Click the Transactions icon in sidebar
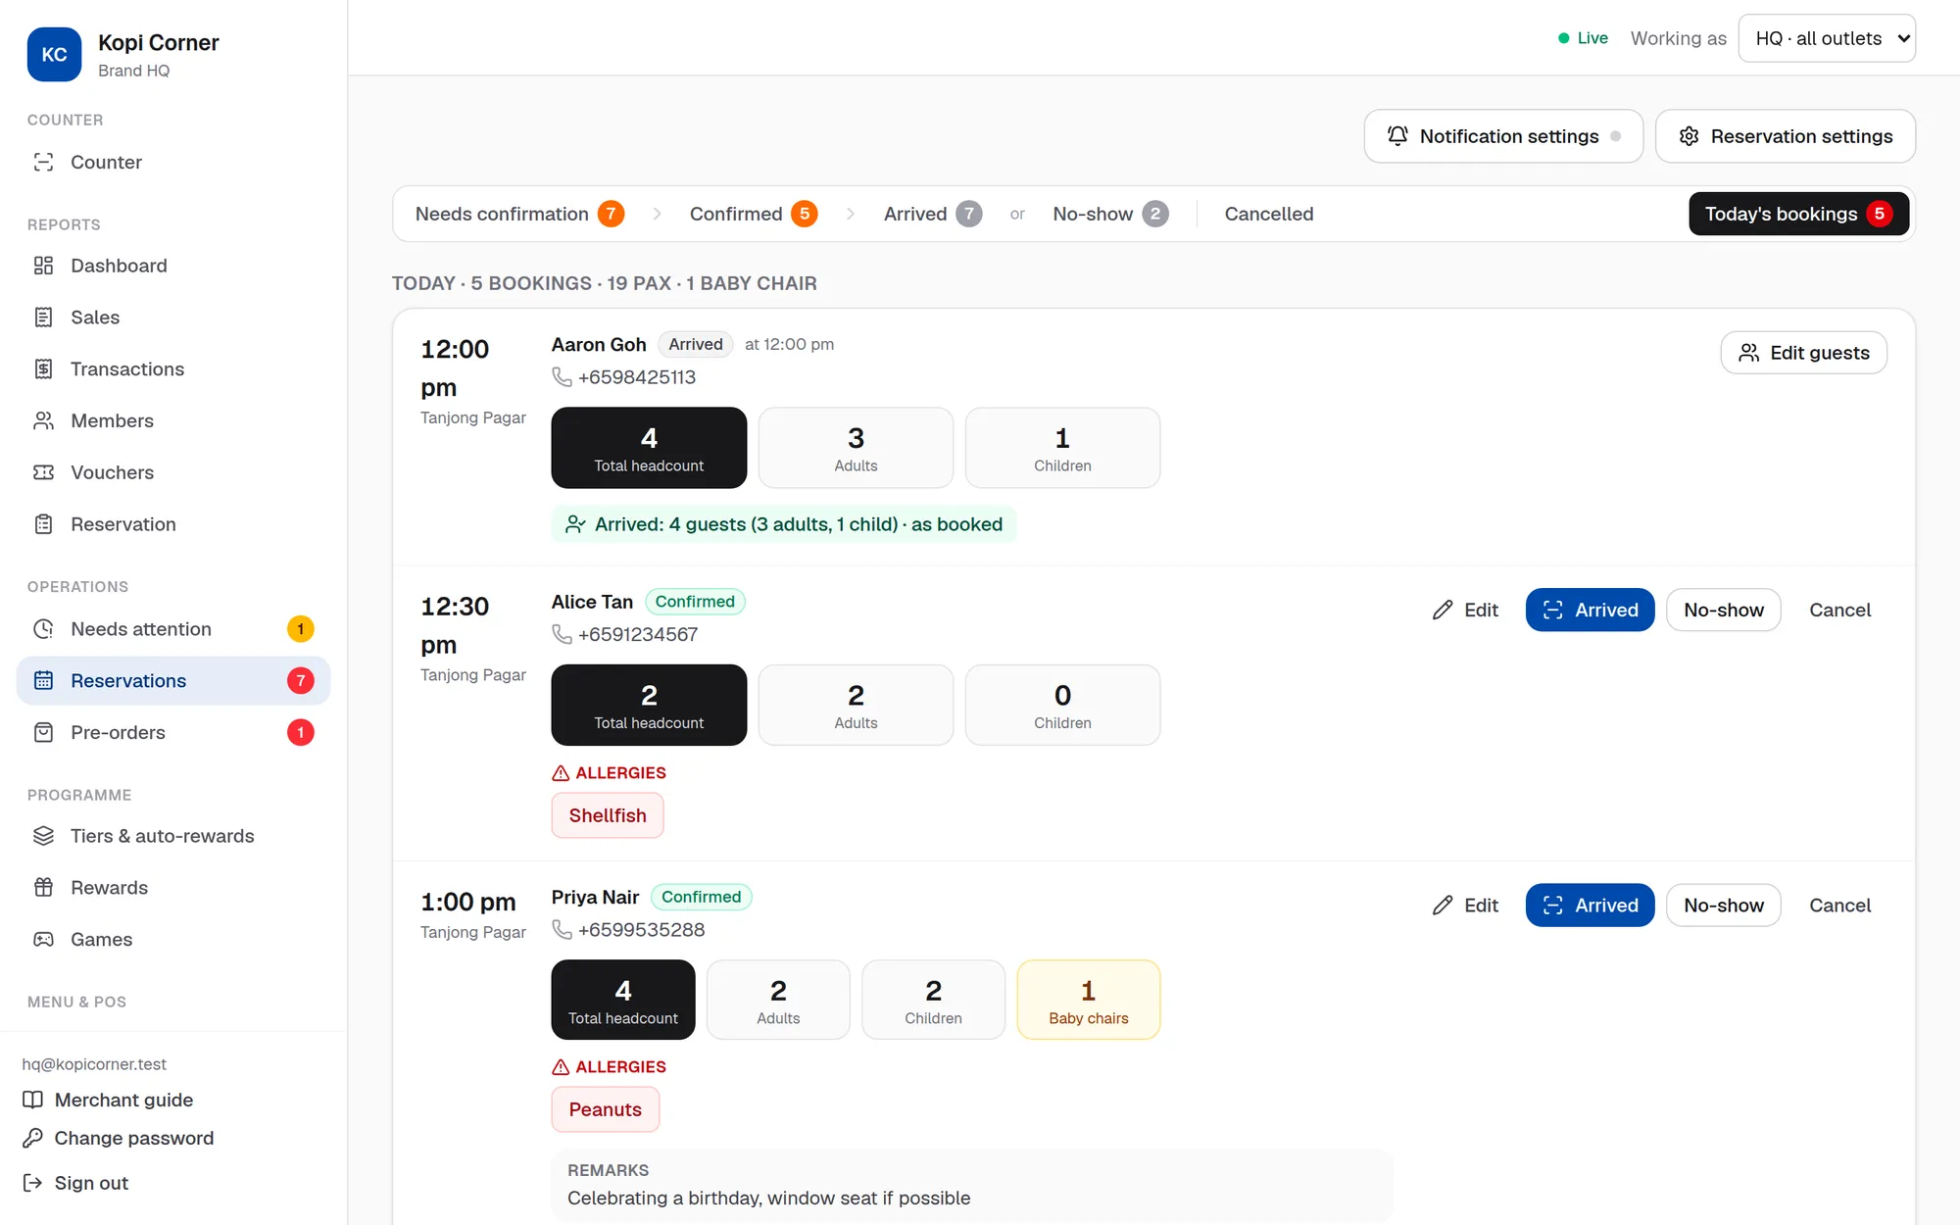The width and height of the screenshot is (1960, 1225). 43,369
